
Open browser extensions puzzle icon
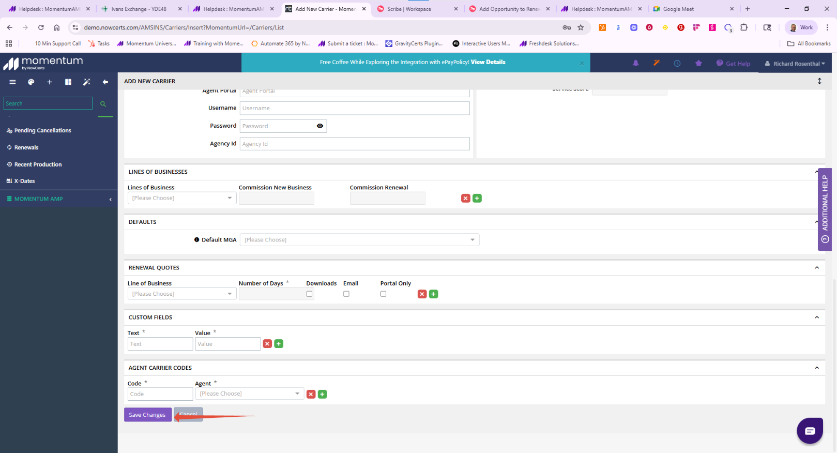point(744,27)
